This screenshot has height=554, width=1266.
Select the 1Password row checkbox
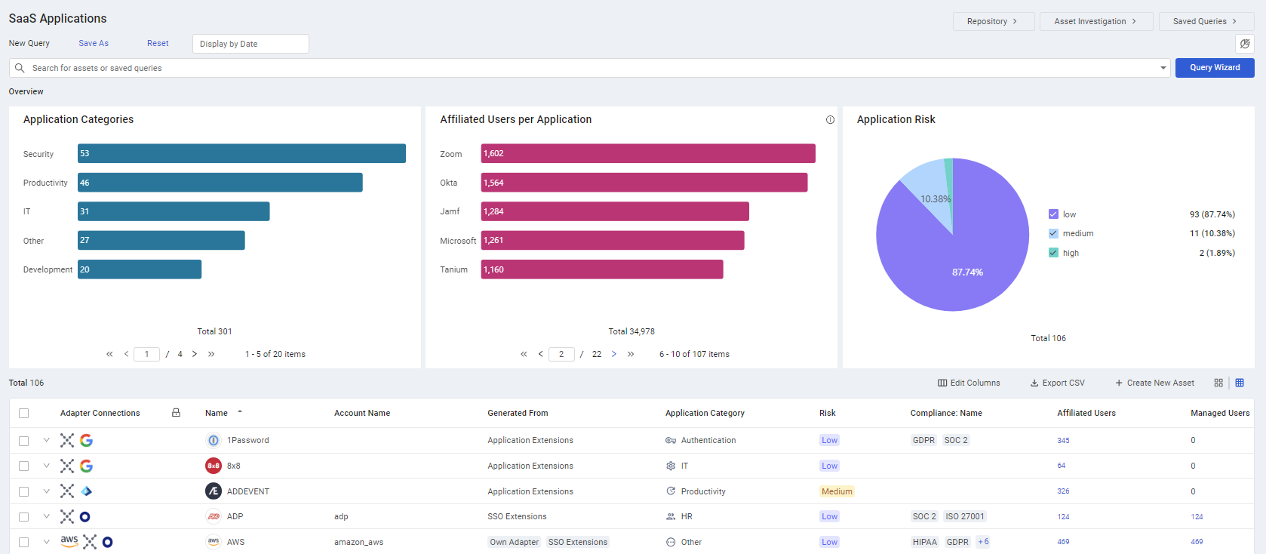coord(24,441)
